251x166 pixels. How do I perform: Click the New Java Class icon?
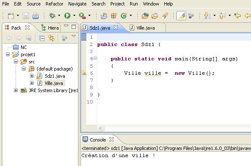(x=124, y=16)
